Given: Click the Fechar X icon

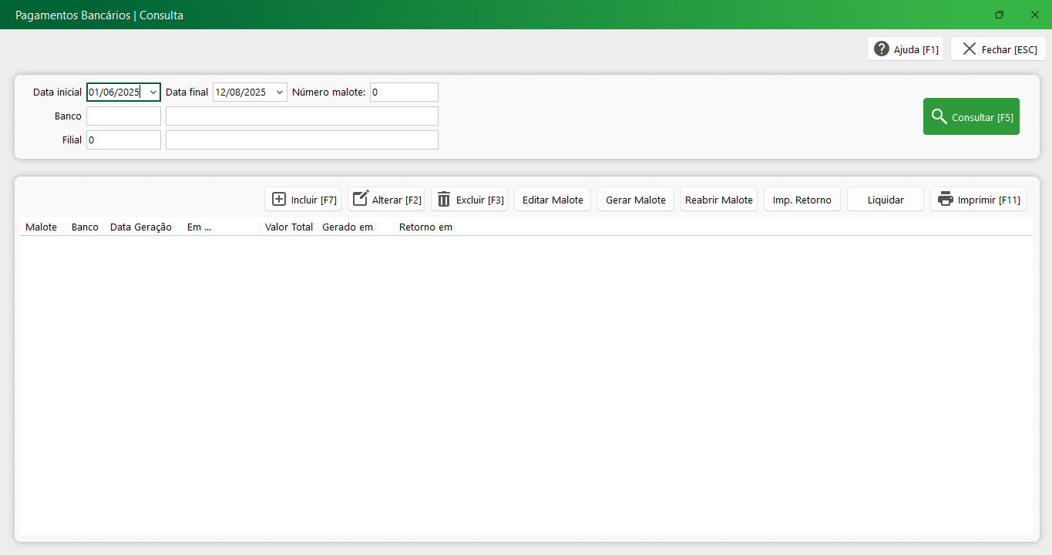Looking at the screenshot, I should coord(969,49).
